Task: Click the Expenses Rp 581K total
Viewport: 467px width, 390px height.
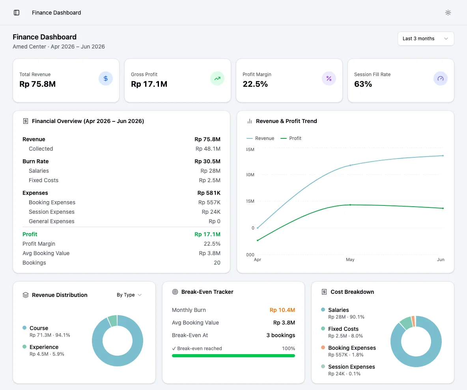Action: tap(209, 193)
